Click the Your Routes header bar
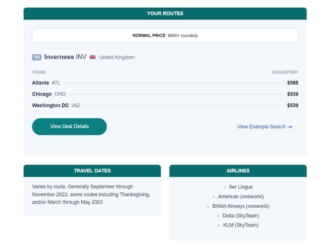This screenshot has height=245, width=327. point(165,13)
